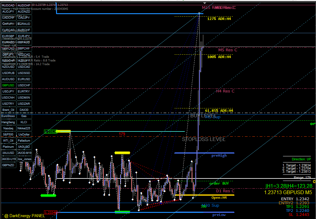
Task: Choose the USDCHF symbol button
Action: 24,85
